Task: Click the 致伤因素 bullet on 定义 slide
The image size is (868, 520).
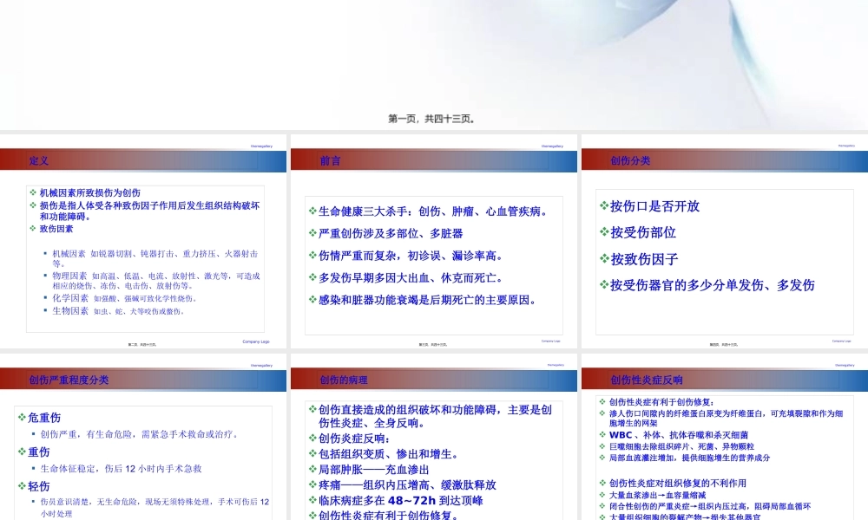Action: 56,230
